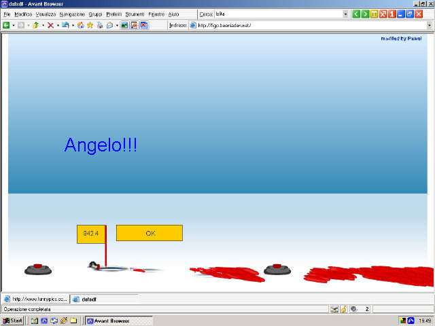435x326 pixels.
Task: Click the yellow tile windows icon
Action: (x=375, y=14)
